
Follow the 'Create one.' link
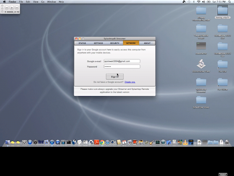tap(130, 82)
